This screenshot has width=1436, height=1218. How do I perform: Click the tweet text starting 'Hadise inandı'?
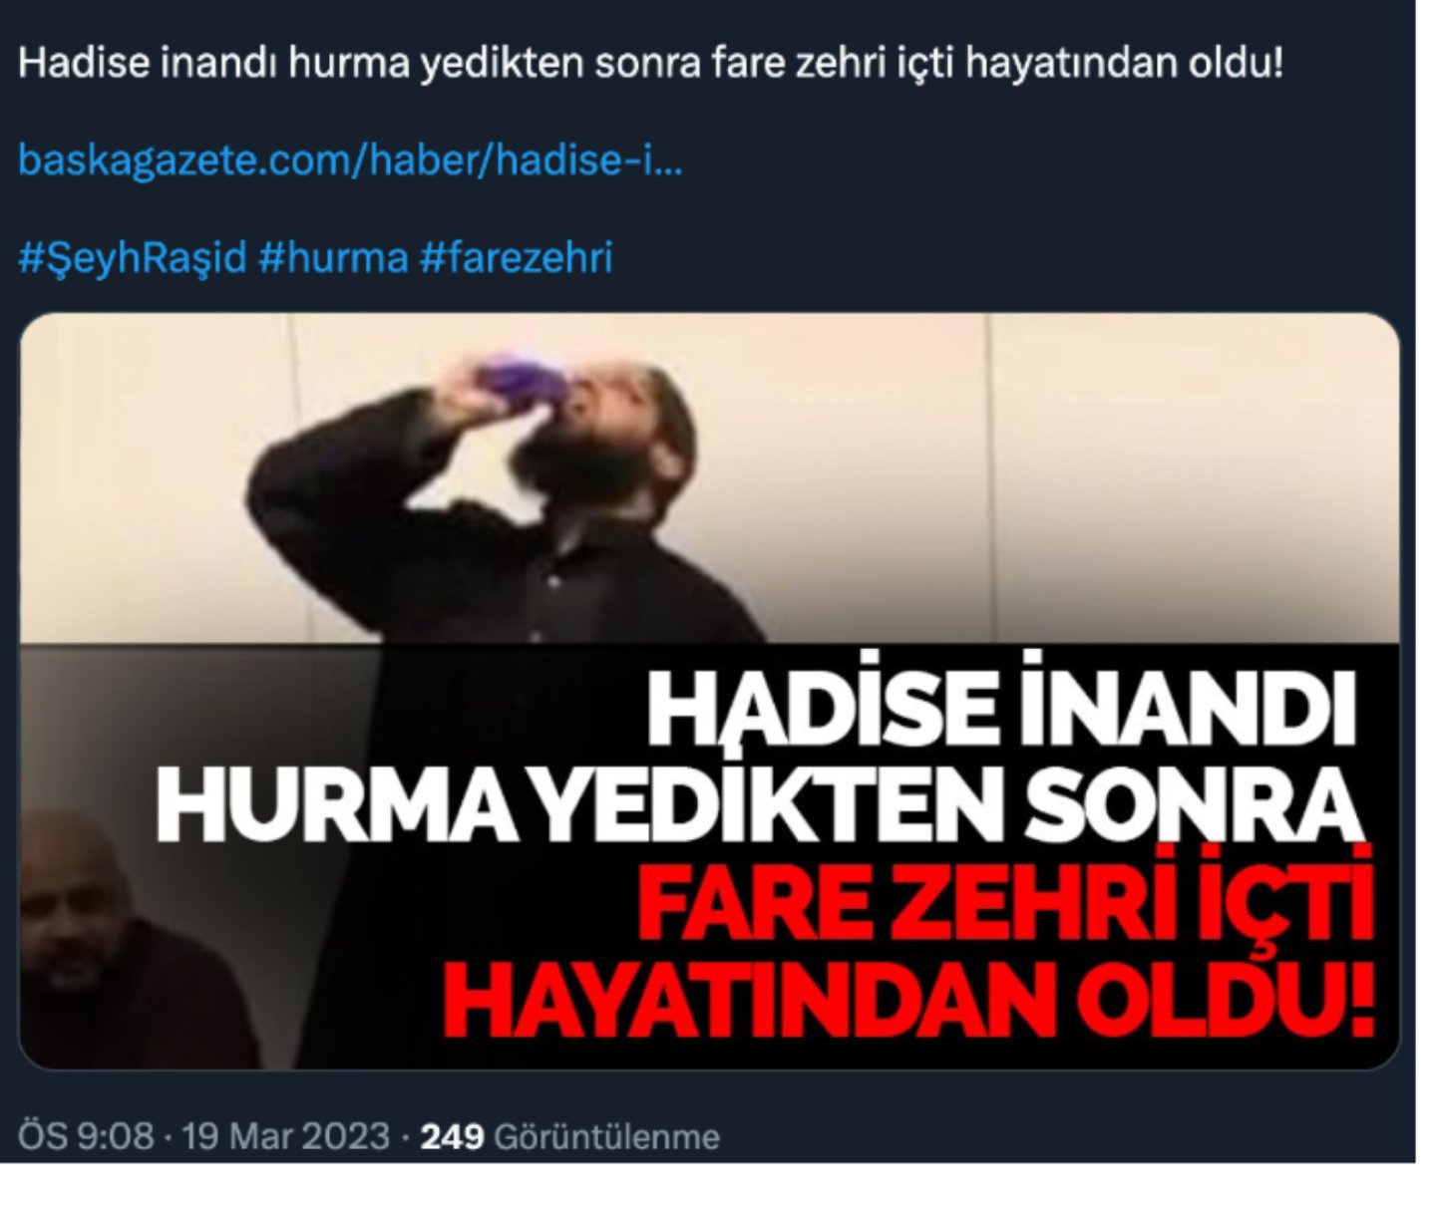650,65
